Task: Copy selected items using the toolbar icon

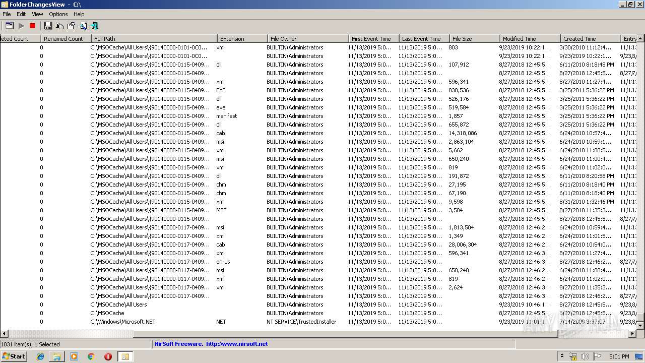Action: [x=59, y=26]
